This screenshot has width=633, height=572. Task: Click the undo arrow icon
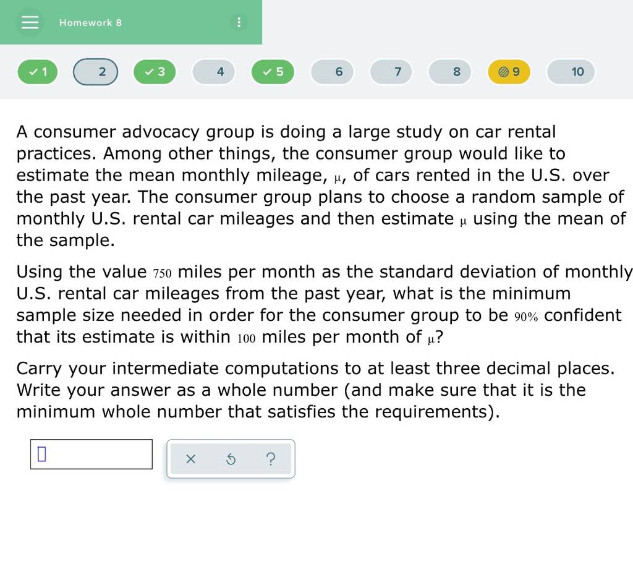231,459
